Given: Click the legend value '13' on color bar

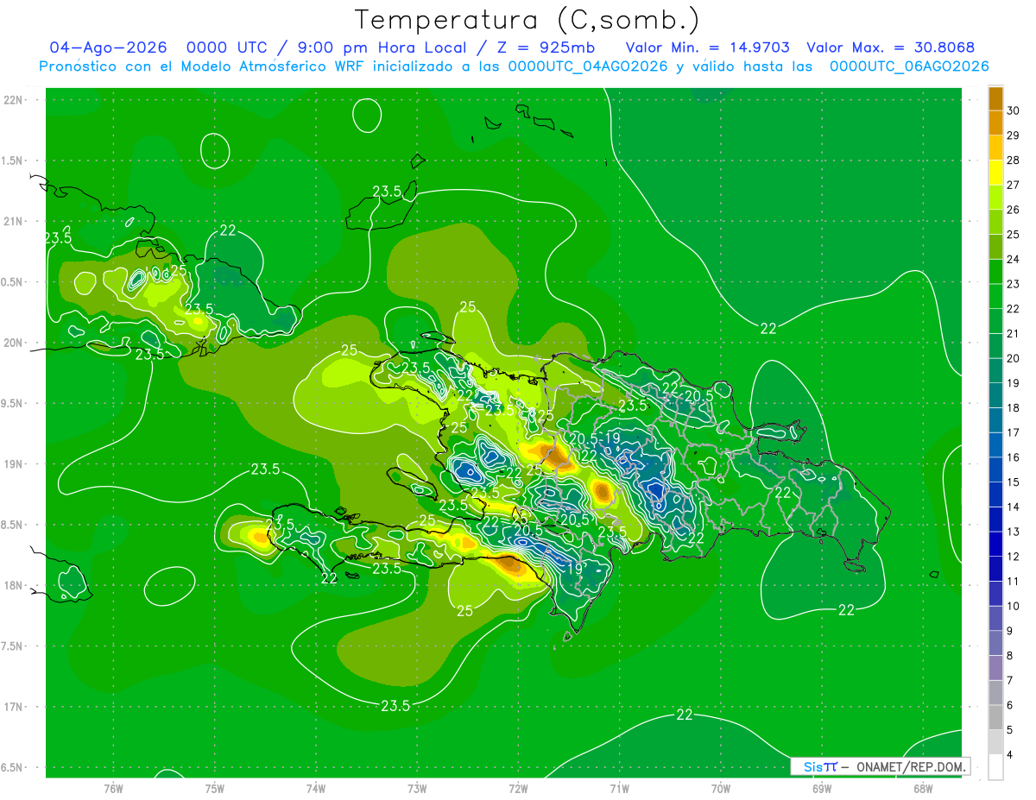Looking at the screenshot, I should click(1014, 532).
